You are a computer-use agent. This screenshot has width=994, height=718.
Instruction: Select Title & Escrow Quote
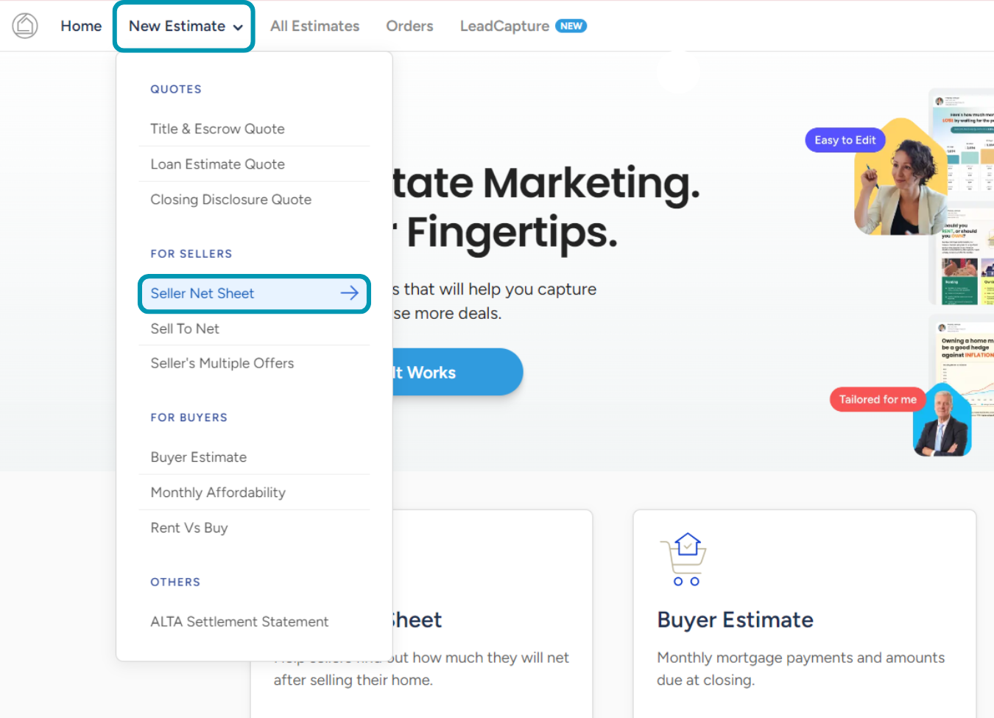254,129
